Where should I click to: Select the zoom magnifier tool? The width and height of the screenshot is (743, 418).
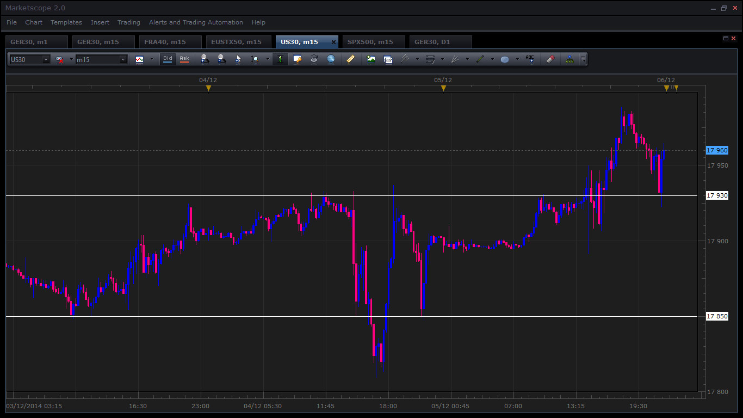click(255, 59)
